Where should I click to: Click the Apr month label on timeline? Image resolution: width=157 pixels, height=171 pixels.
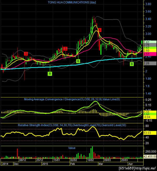coord(131,164)
